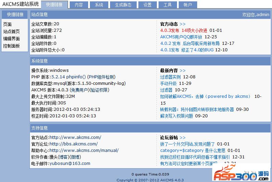
Task: Click 页面 in the sidebar
Action: click(8, 24)
